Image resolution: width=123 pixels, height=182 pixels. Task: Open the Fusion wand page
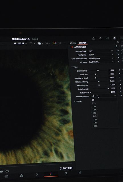point(36,175)
